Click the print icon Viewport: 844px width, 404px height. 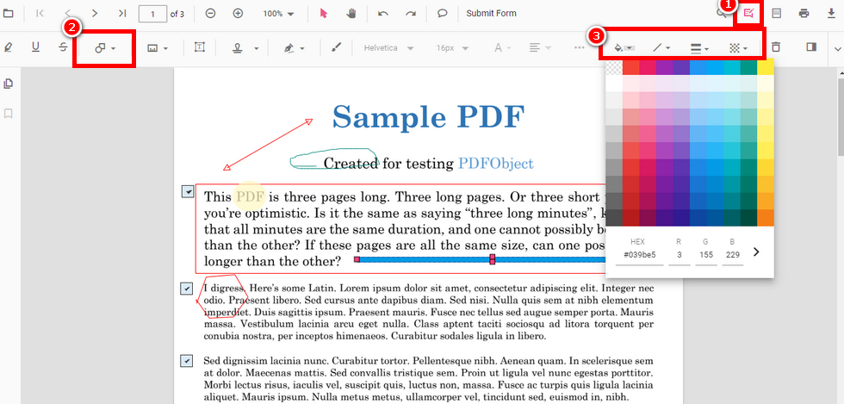click(804, 14)
